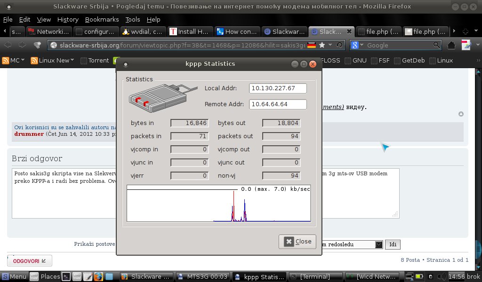Viewport: 482px width, 282px height.
Task: Open the sort order combo box arrow
Action: [379, 244]
